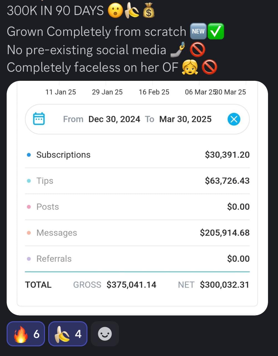
Task: Click the Subscriptions earnings row
Action: 137,155
